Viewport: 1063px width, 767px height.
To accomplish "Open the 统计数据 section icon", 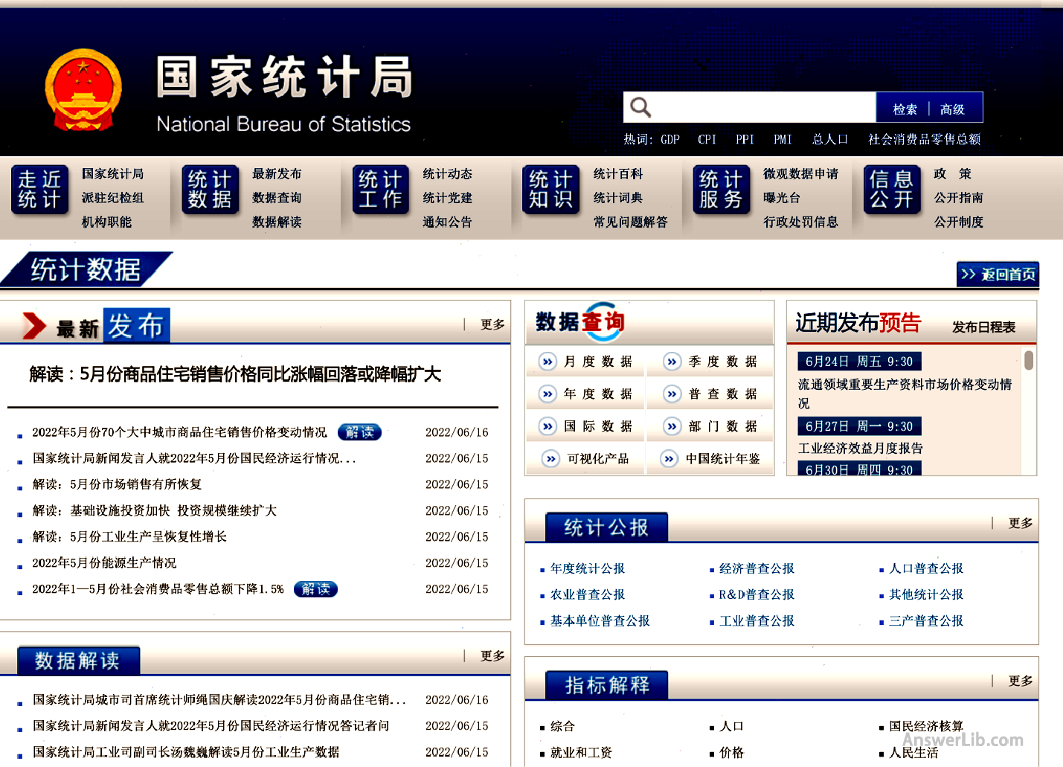I will (210, 190).
